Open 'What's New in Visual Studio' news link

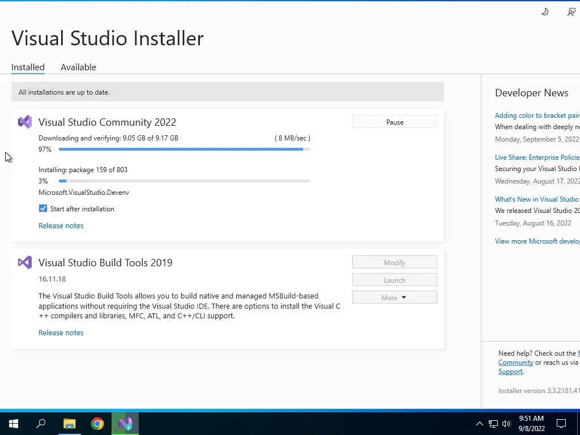537,199
